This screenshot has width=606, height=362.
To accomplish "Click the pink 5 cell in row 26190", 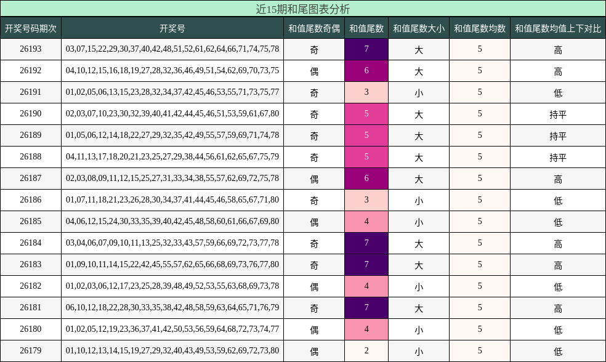I will click(x=366, y=113).
